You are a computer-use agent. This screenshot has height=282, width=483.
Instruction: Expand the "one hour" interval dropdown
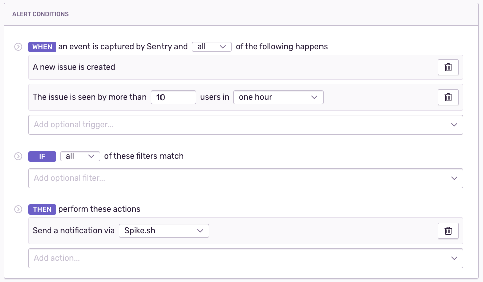[278, 97]
